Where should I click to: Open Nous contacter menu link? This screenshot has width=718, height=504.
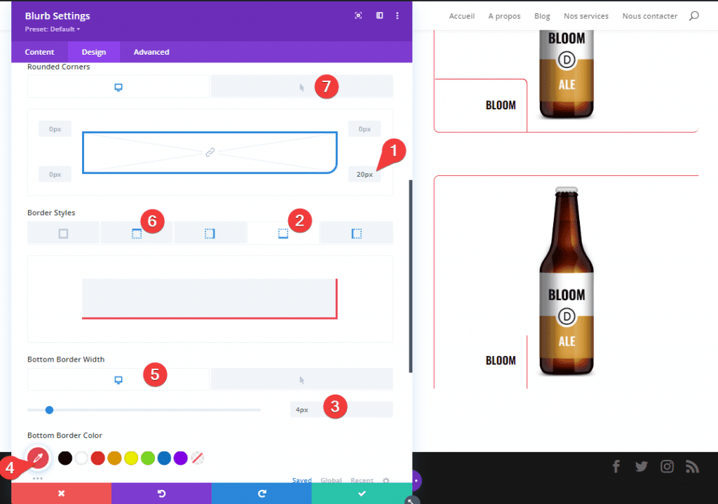coord(650,16)
